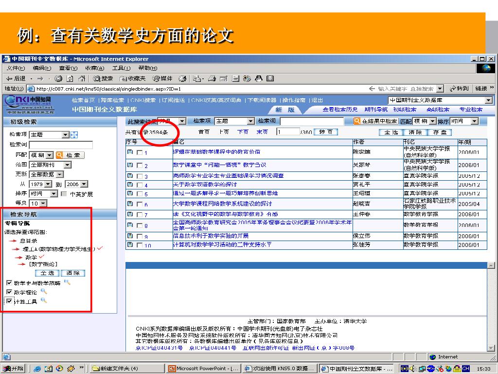Switch to the Microsoft PowerPoint taskbar button
Screen dimensions: 498x374
(x=203, y=369)
